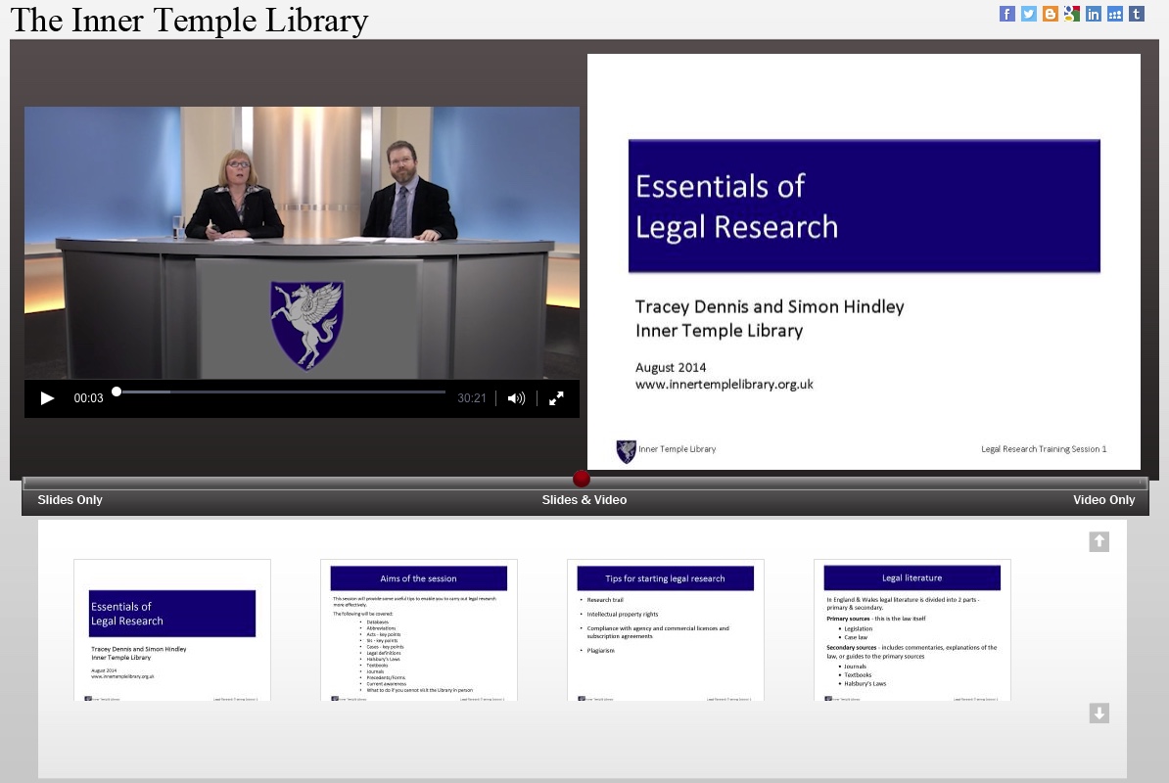Share on Tumblr
Viewport: 1169px width, 783px height.
click(x=1136, y=14)
